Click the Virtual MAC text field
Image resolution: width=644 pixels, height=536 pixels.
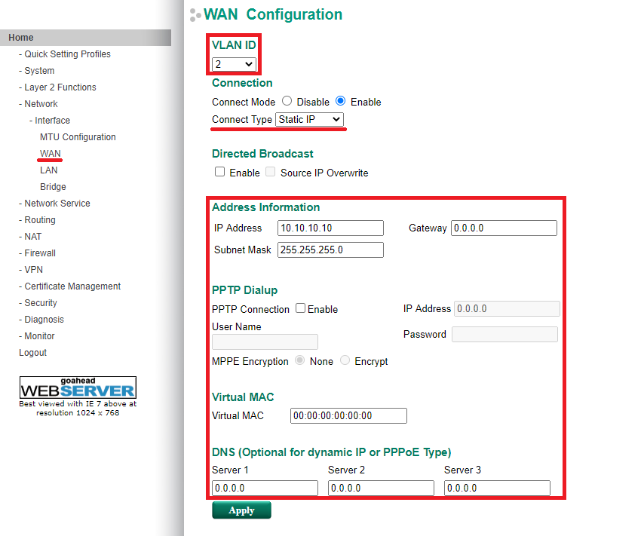[x=348, y=415]
